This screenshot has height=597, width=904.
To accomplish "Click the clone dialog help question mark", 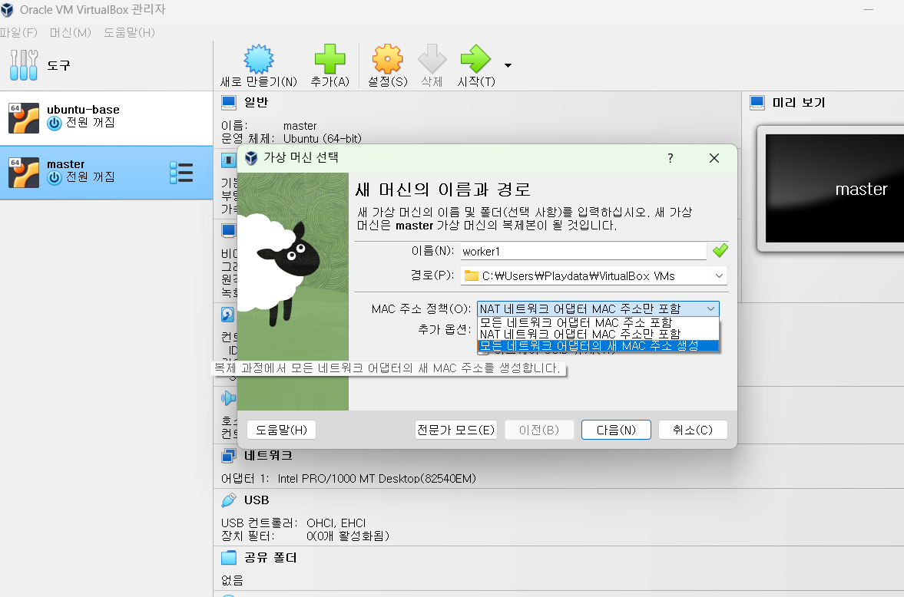I will coord(670,158).
